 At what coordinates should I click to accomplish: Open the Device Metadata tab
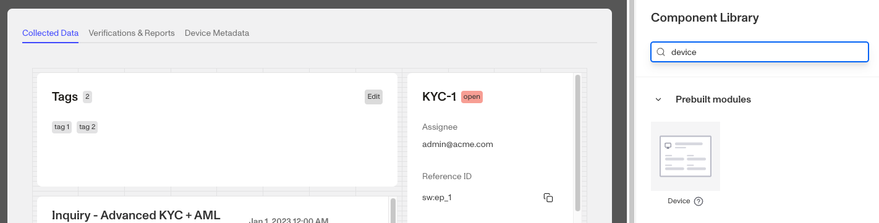point(217,33)
